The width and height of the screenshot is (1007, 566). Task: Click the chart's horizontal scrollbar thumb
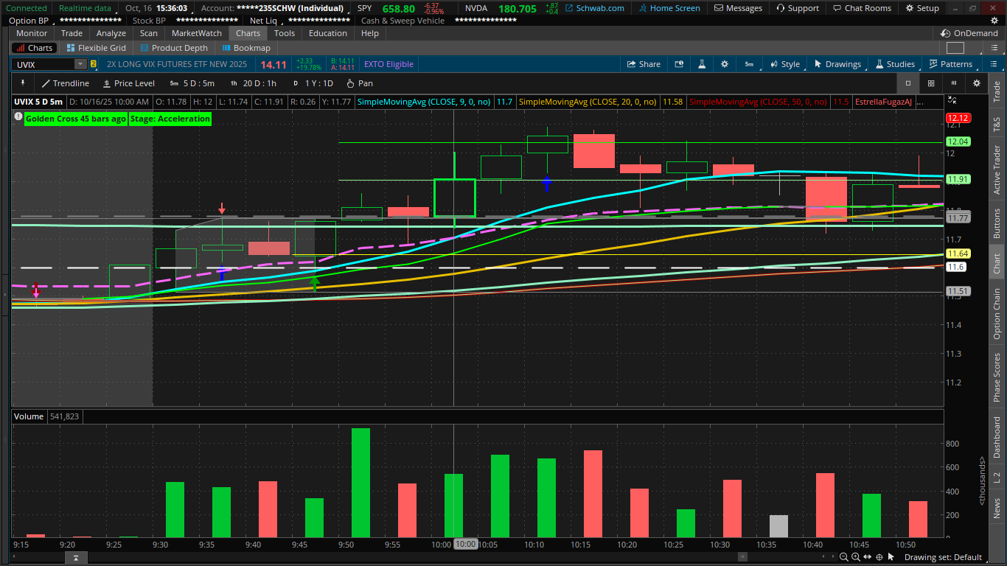click(x=75, y=558)
